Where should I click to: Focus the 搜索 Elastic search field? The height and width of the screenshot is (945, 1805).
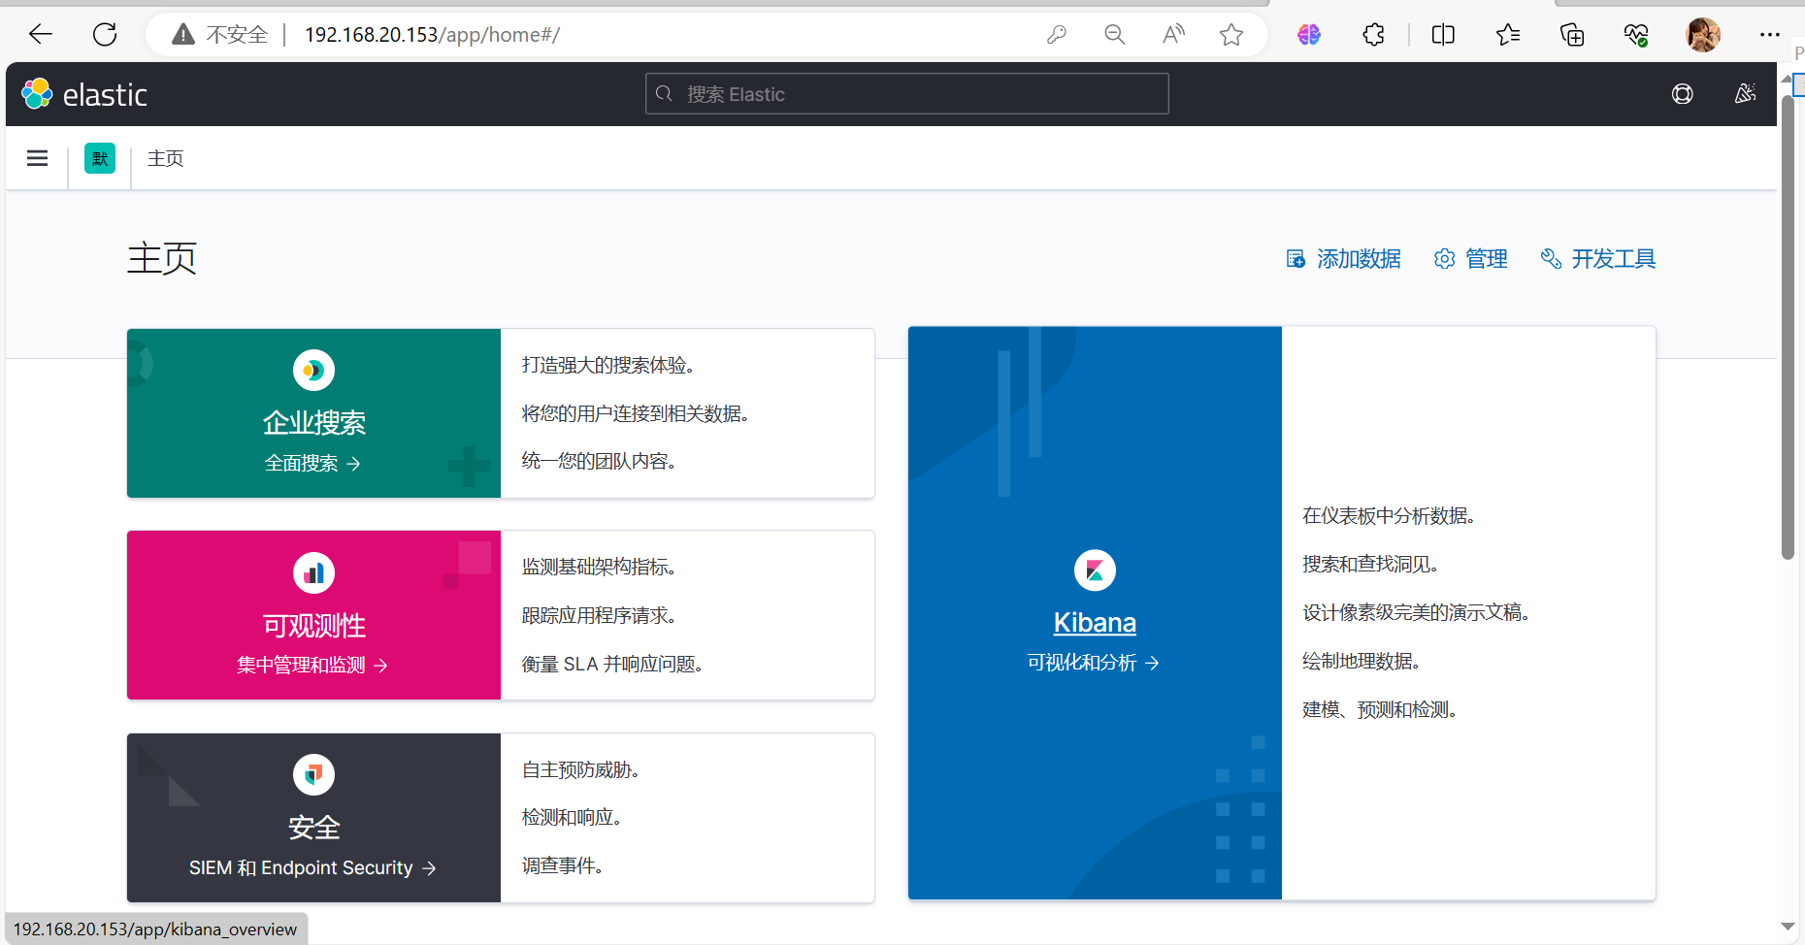[907, 94]
